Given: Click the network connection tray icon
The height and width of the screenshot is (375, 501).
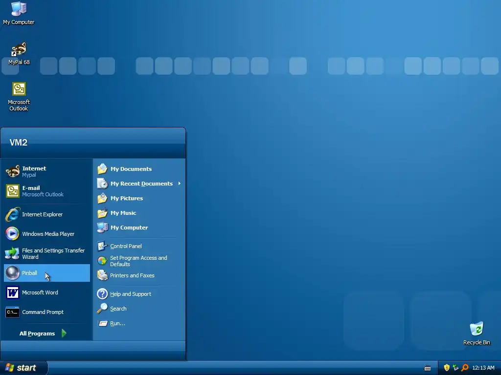Looking at the screenshot, I should [x=455, y=368].
